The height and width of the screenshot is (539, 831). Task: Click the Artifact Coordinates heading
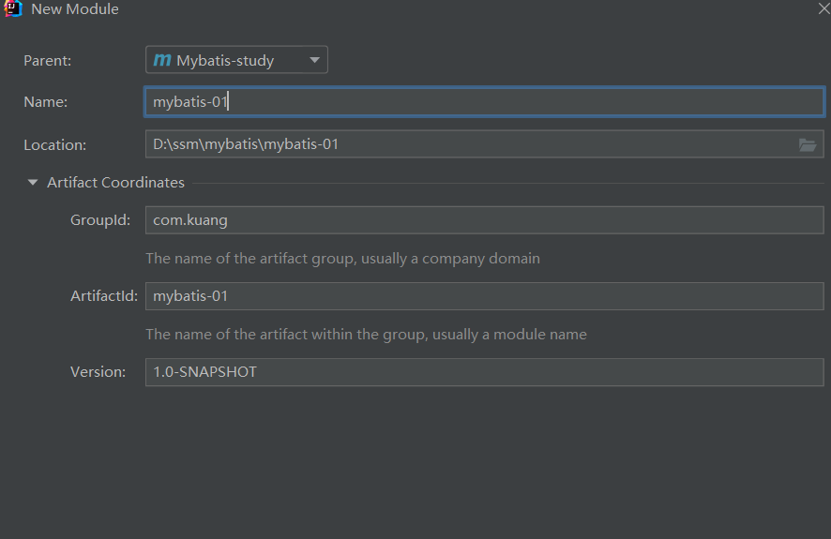pyautogui.click(x=115, y=183)
